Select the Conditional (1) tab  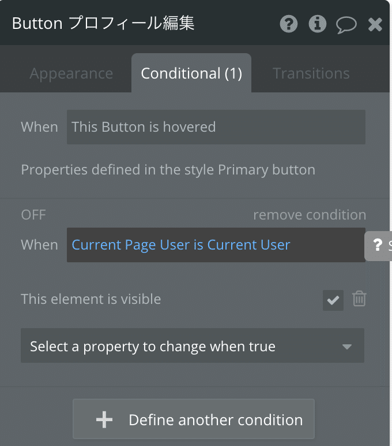pyautogui.click(x=191, y=73)
